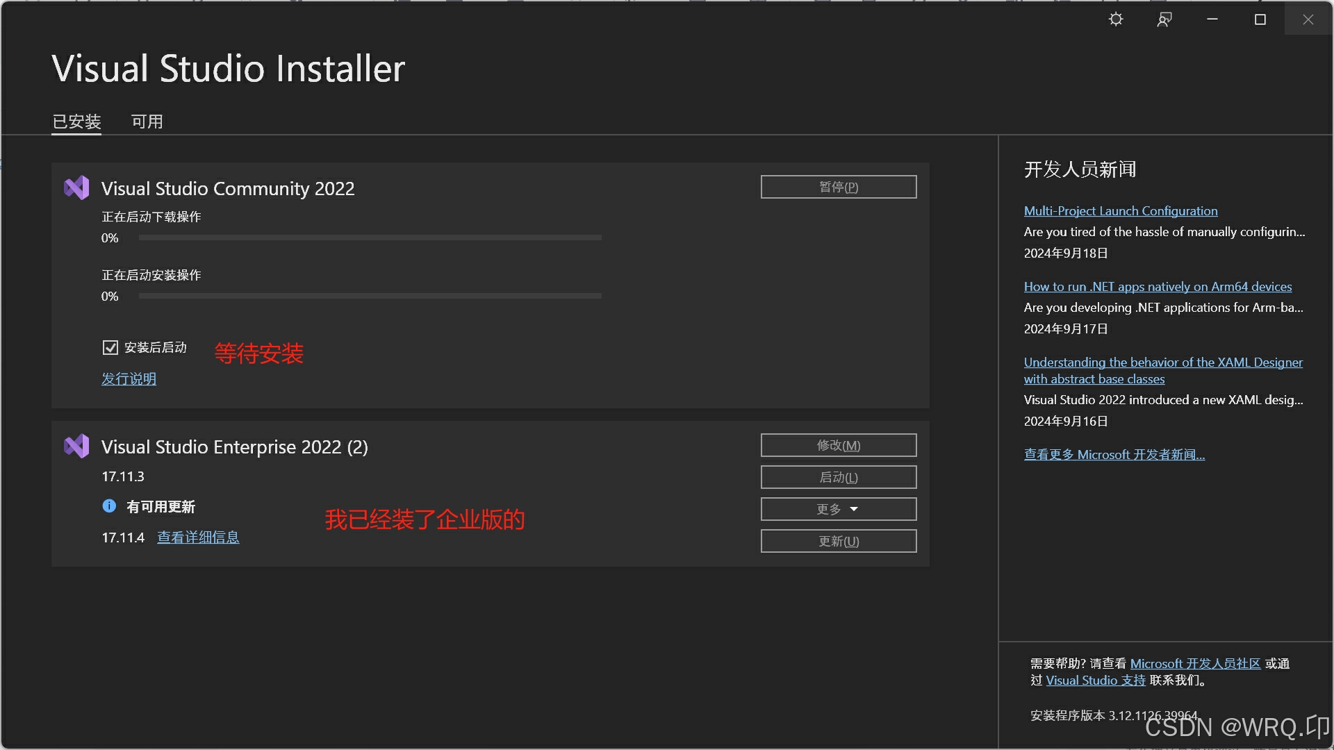The height and width of the screenshot is (750, 1334).
Task: Click the theme settings sun icon
Action: [x=1116, y=19]
